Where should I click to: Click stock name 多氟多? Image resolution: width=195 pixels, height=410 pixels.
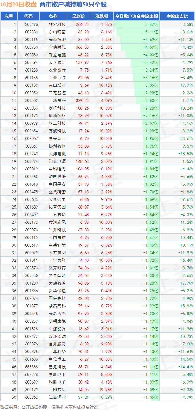pyautogui.click(x=59, y=215)
